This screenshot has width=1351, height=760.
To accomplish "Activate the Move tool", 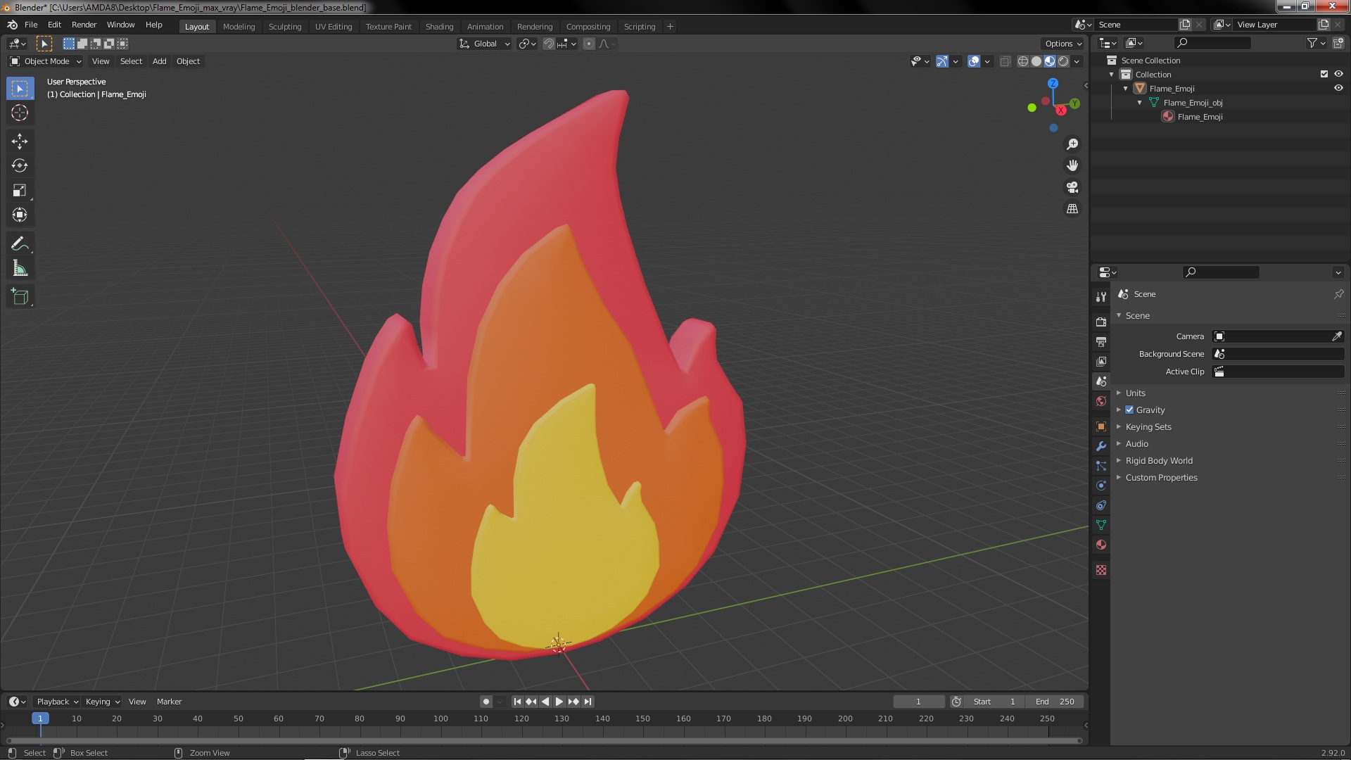I will [20, 141].
